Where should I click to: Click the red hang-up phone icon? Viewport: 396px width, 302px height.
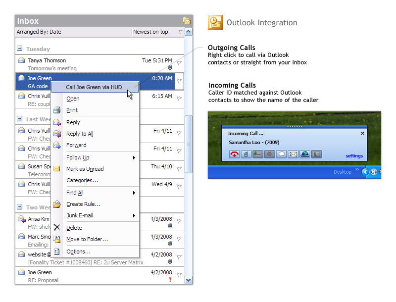(x=235, y=154)
